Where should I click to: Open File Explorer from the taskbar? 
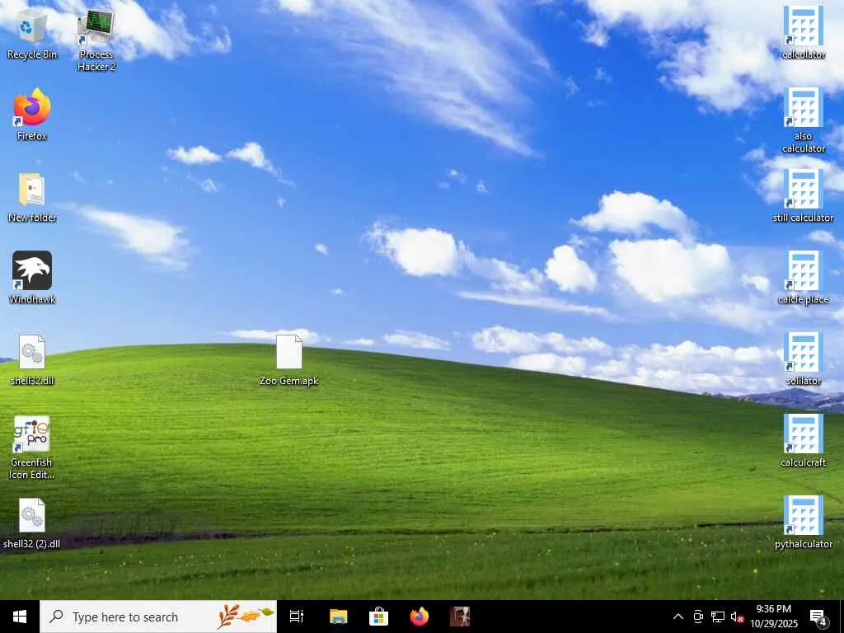tap(339, 617)
